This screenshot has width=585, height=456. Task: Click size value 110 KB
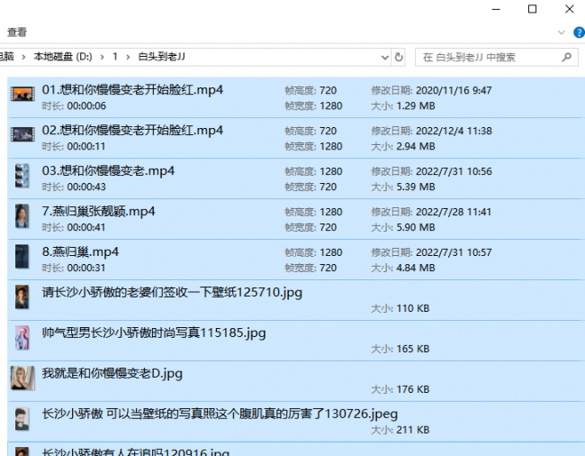point(413,308)
